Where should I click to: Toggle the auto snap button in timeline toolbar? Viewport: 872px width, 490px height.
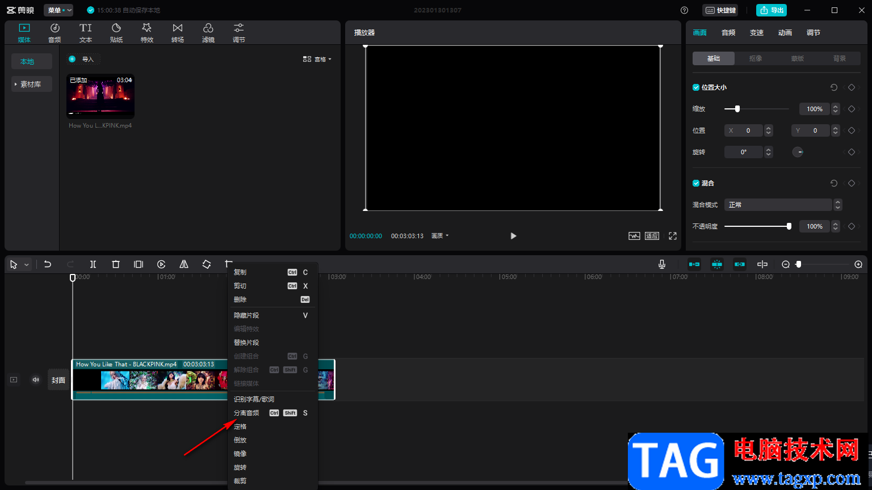click(x=717, y=264)
